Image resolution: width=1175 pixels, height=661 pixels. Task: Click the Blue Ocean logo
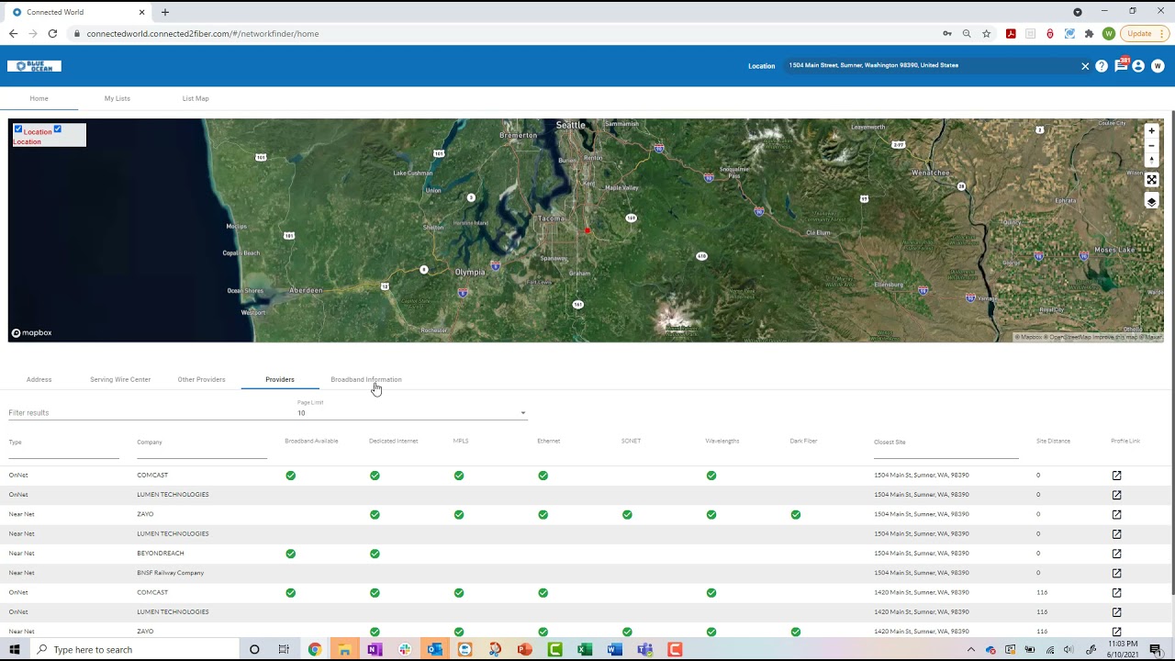pyautogui.click(x=34, y=66)
